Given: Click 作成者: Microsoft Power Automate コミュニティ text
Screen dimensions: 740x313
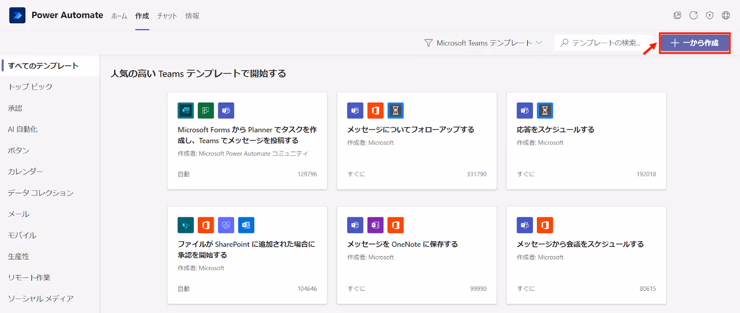Looking at the screenshot, I should pos(242,153).
